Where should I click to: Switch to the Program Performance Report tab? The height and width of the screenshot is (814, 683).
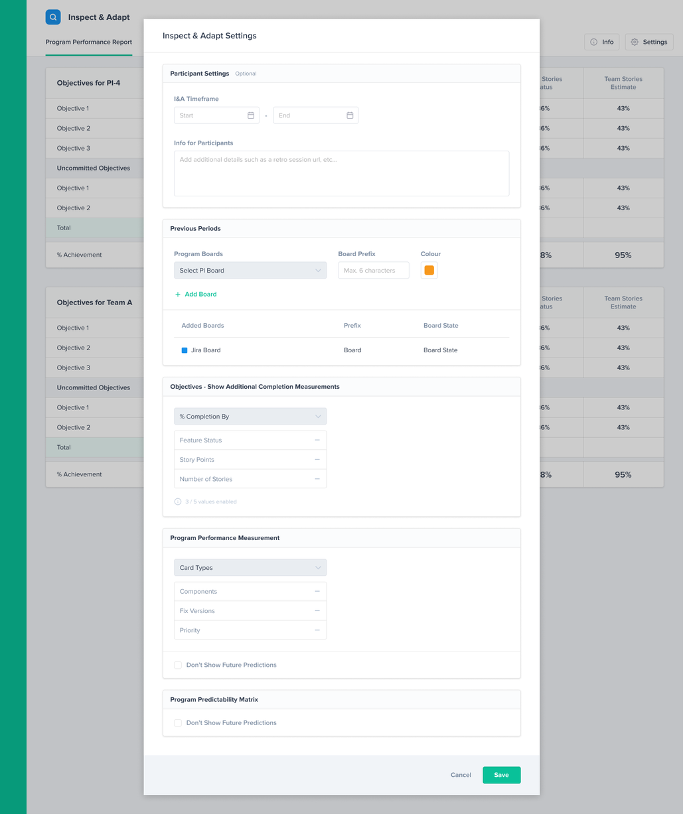88,42
